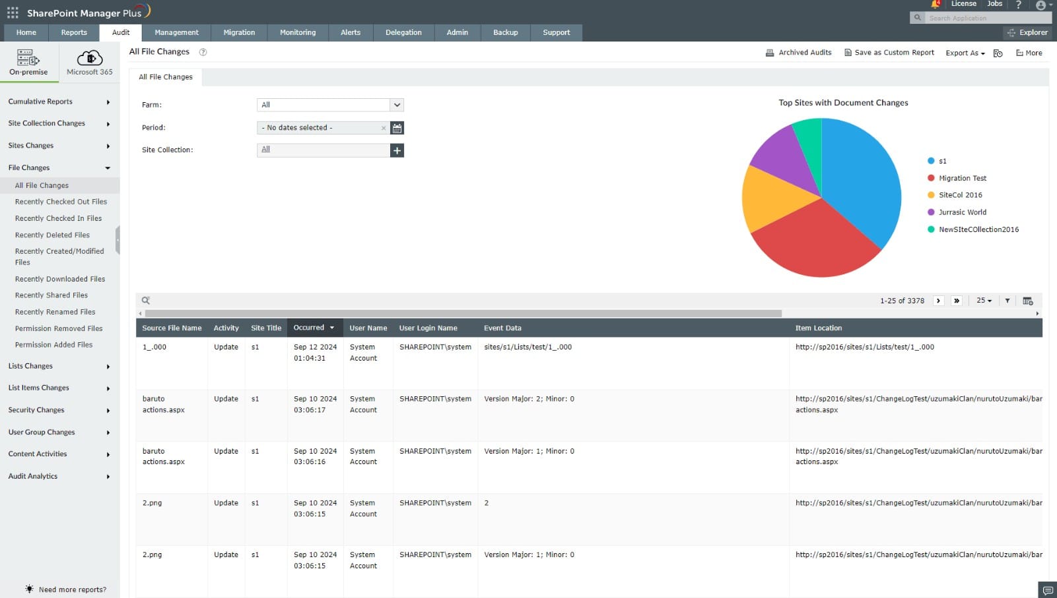Open the Export As dropdown
Image resolution: width=1057 pixels, height=598 pixels.
(x=964, y=53)
